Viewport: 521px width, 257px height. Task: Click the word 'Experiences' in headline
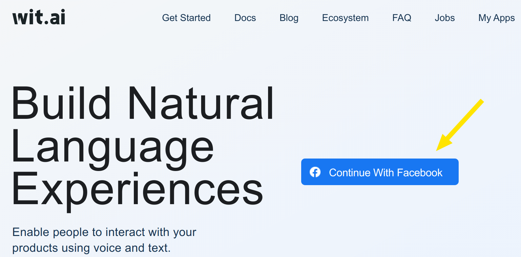point(137,190)
